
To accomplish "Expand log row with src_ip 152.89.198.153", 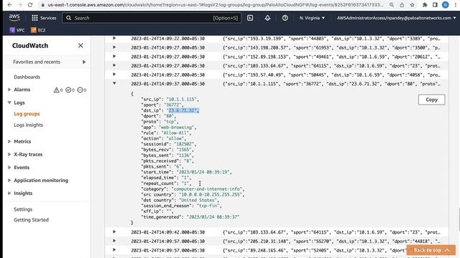I will coord(114,56).
